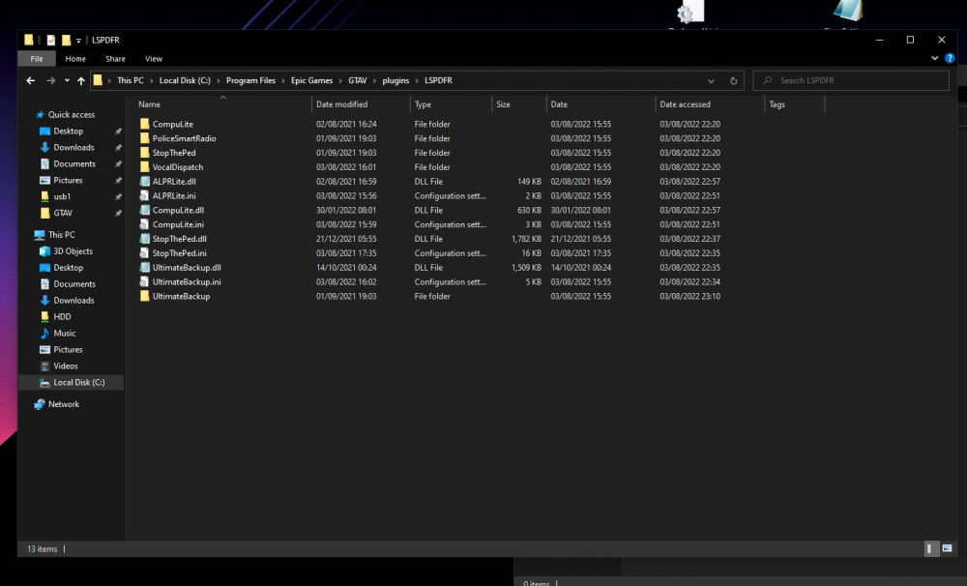
Task: Navigate to Epic Games in the breadcrumb path
Action: tap(313, 81)
